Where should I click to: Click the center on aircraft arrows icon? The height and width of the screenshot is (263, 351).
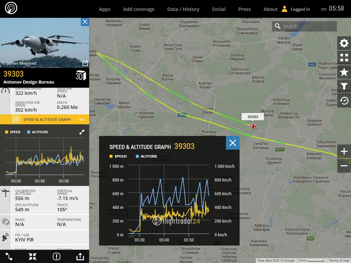click(33, 256)
